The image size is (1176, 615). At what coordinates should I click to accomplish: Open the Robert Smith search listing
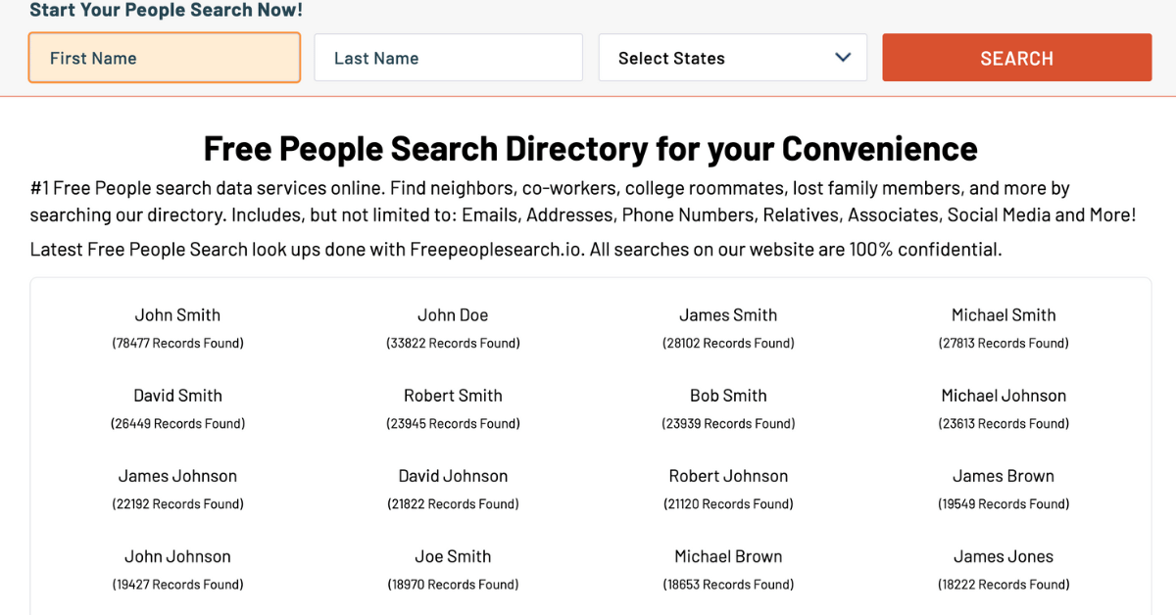coord(453,395)
